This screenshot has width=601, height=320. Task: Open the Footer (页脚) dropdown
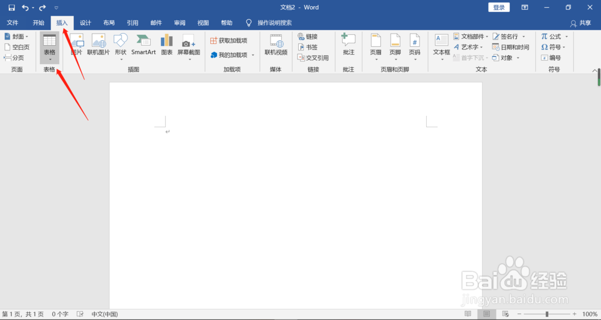pyautogui.click(x=395, y=47)
